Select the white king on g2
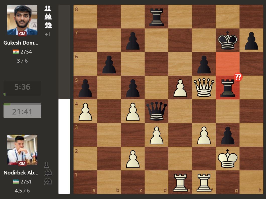This screenshot has width=266, height=199. pyautogui.click(x=228, y=158)
